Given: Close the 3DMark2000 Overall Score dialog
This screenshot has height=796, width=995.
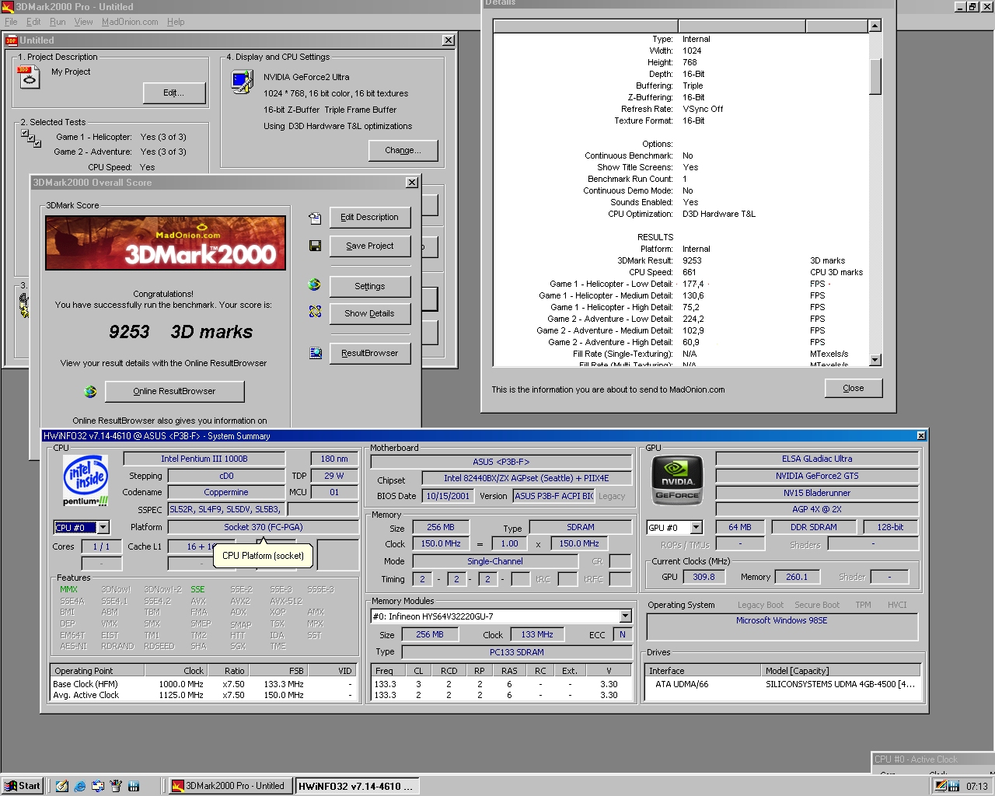Looking at the screenshot, I should pyautogui.click(x=412, y=183).
